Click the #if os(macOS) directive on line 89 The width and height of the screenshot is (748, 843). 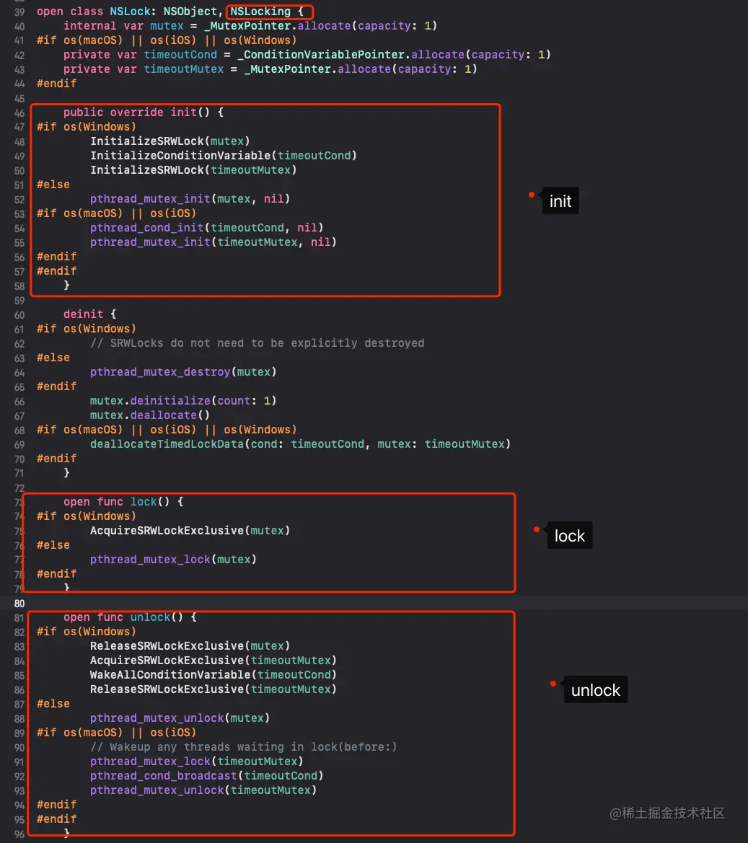116,733
